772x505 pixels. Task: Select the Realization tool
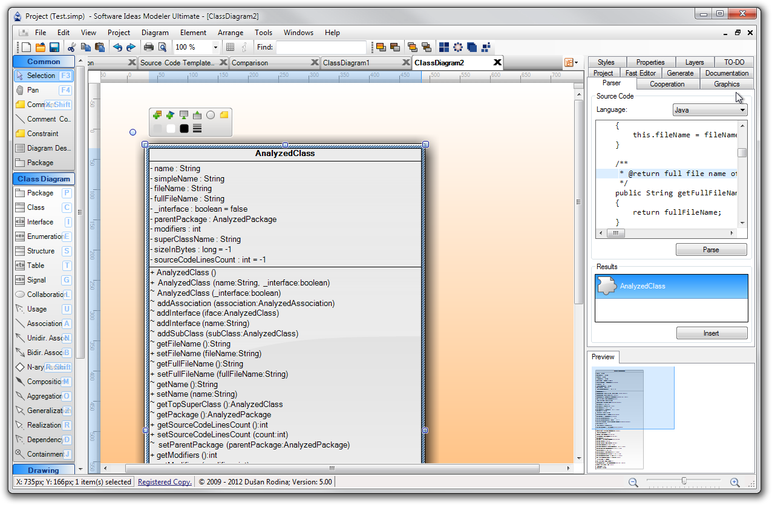(44, 425)
